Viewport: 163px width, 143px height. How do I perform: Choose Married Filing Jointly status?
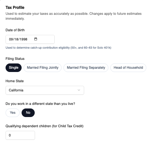(43, 68)
